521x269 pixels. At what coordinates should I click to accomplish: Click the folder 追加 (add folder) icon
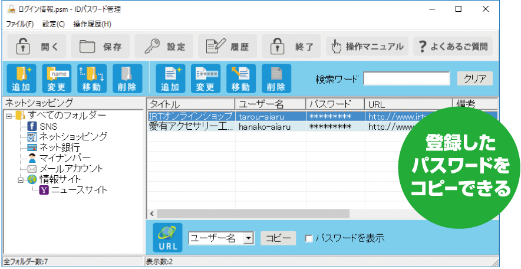click(21, 78)
